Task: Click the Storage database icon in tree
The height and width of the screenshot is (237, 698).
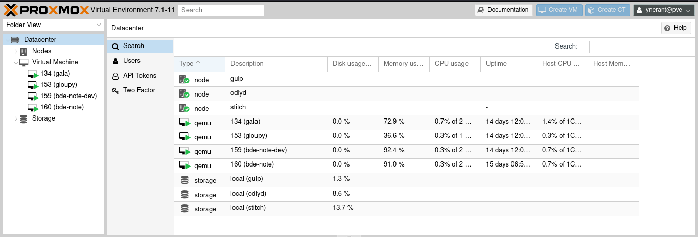Action: click(x=24, y=118)
